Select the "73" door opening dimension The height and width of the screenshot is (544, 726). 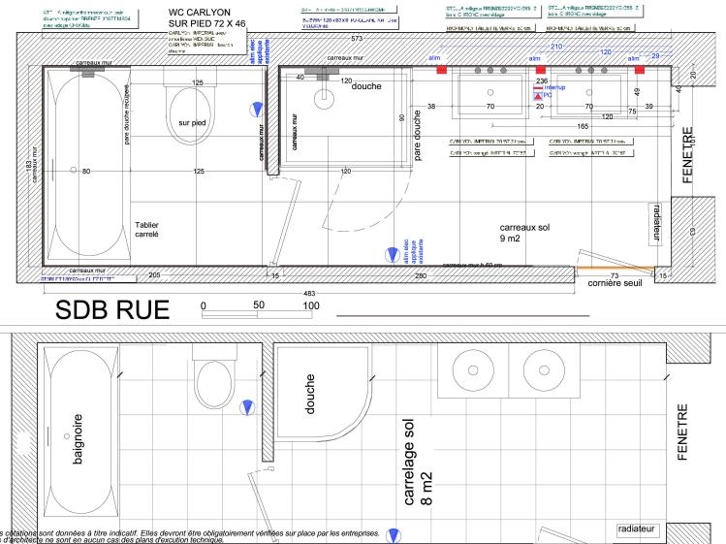click(x=615, y=275)
